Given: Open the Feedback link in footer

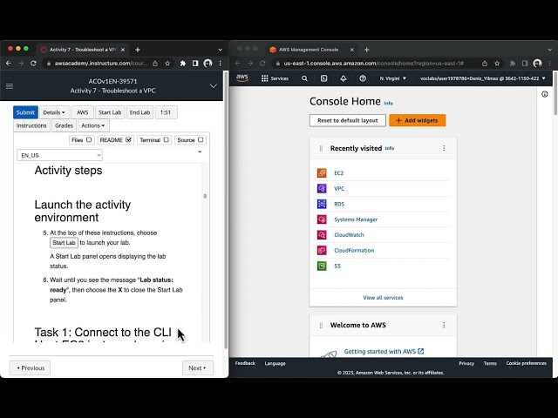Looking at the screenshot, I should (245, 363).
